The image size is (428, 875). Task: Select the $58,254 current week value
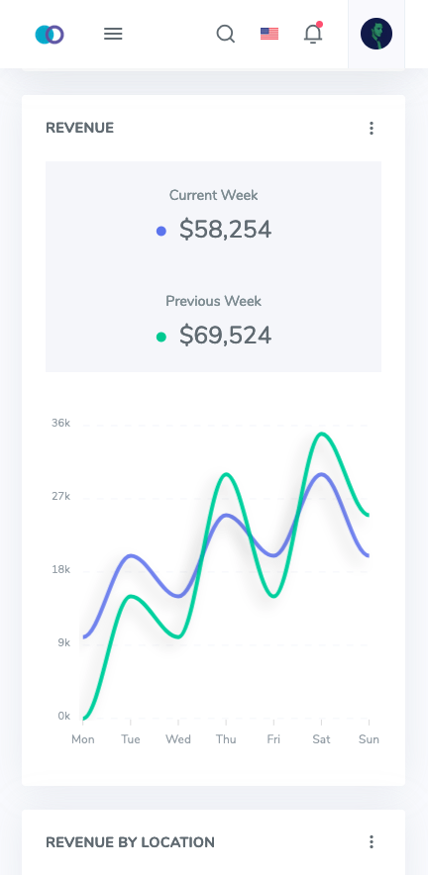click(x=225, y=230)
